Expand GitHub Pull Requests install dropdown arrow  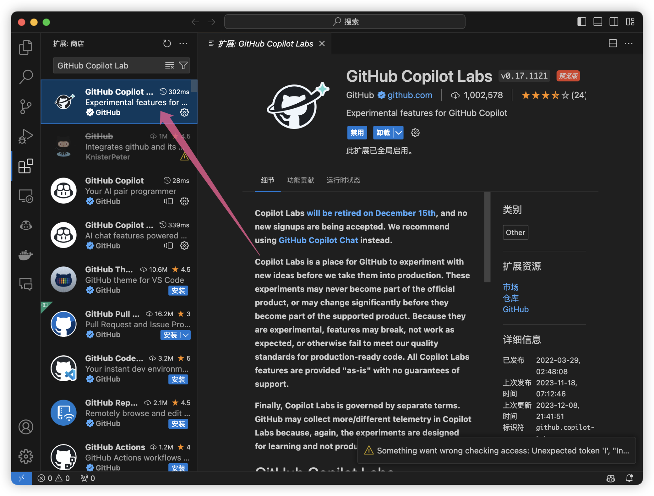point(186,335)
